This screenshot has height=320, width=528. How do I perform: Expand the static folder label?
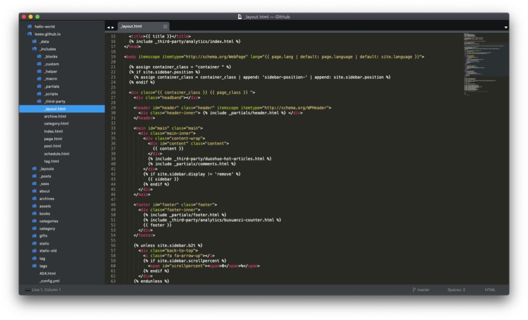44,243
